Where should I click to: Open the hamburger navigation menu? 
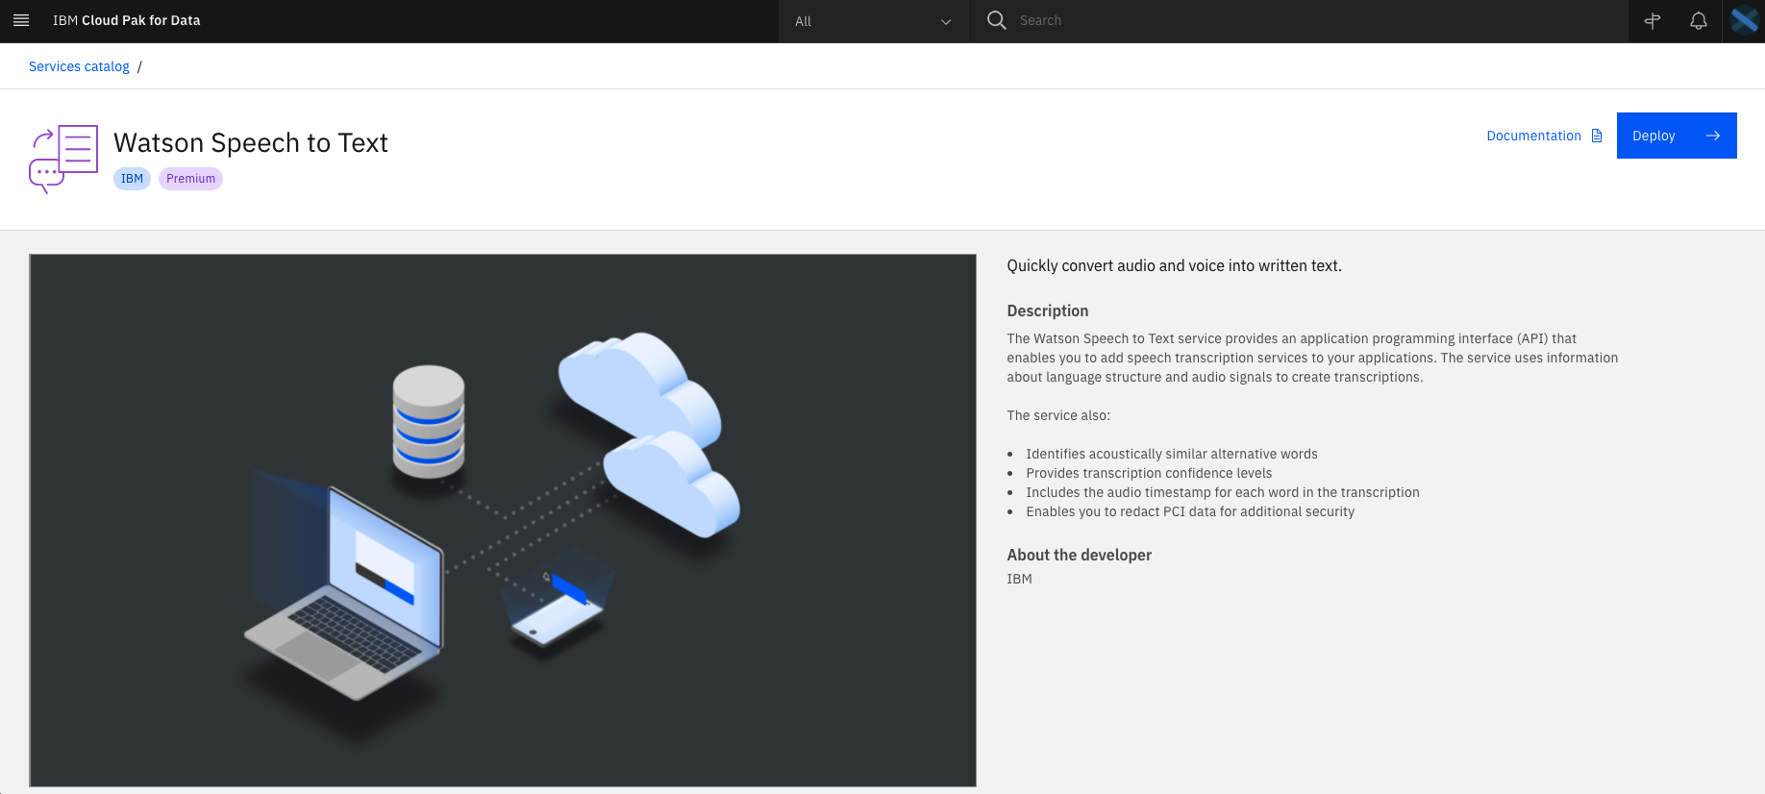tap(21, 20)
